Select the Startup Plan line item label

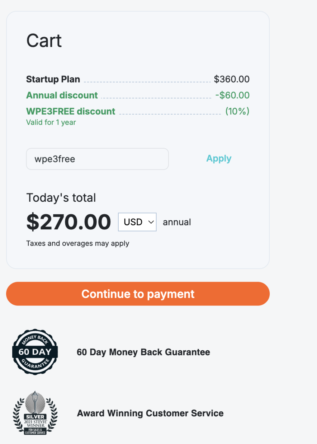click(53, 79)
